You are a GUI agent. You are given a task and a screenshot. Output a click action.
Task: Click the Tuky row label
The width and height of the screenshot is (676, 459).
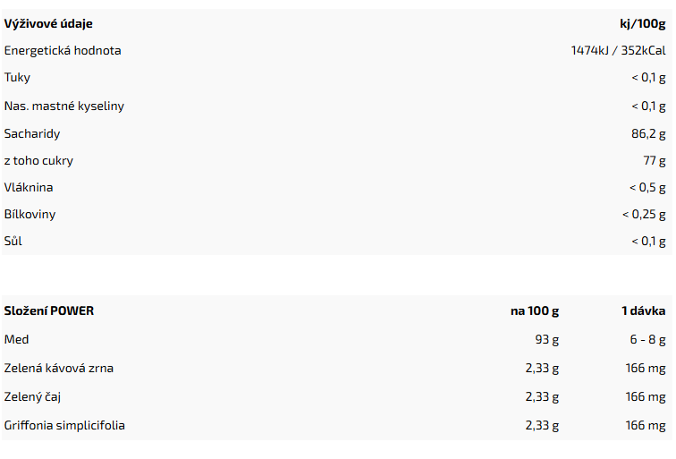coord(17,78)
